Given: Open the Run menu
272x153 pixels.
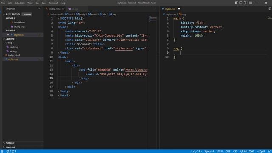Looking at the screenshot, I should coord(44,3).
